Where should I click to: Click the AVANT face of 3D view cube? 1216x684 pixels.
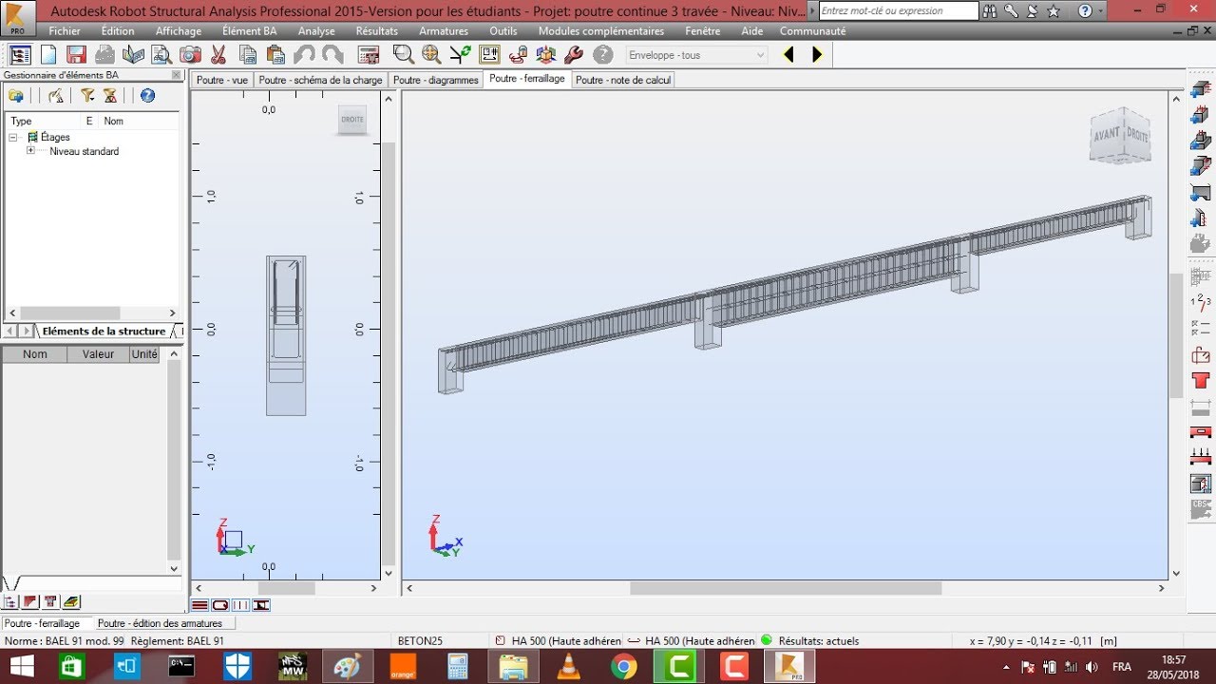click(x=1107, y=135)
